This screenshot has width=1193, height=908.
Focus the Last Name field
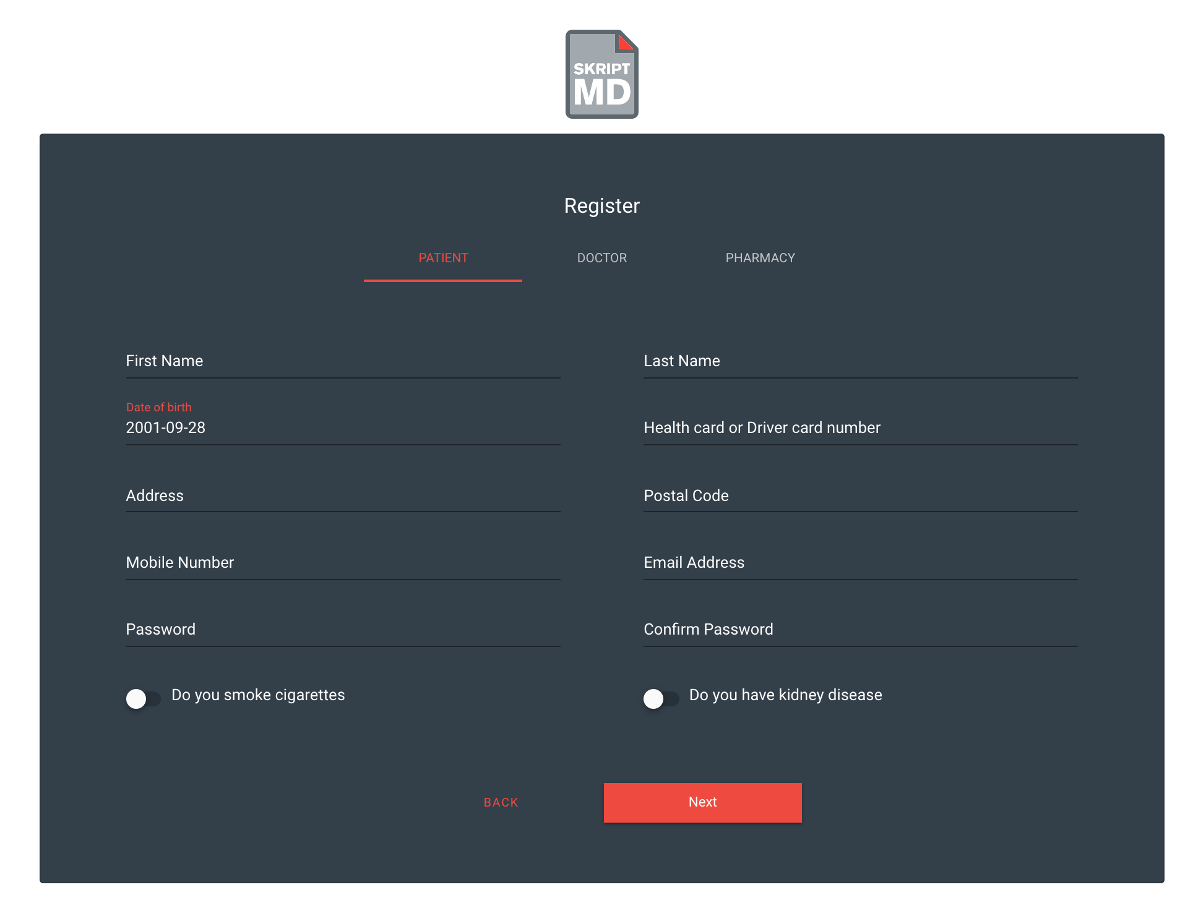coord(860,361)
